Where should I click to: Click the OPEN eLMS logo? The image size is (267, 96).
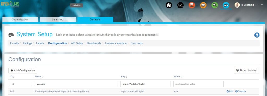point(10,4)
